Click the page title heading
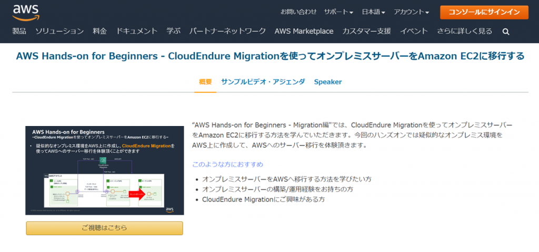 click(x=270, y=56)
